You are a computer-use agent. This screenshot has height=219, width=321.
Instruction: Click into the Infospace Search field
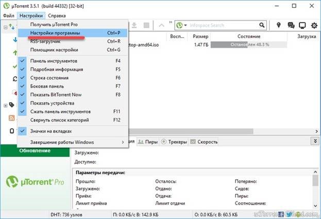[223, 25]
